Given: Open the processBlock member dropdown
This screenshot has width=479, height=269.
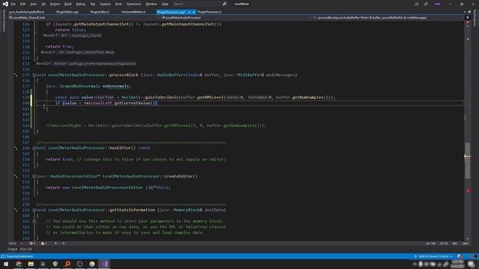Looking at the screenshot, I should pyautogui.click(x=388, y=18).
